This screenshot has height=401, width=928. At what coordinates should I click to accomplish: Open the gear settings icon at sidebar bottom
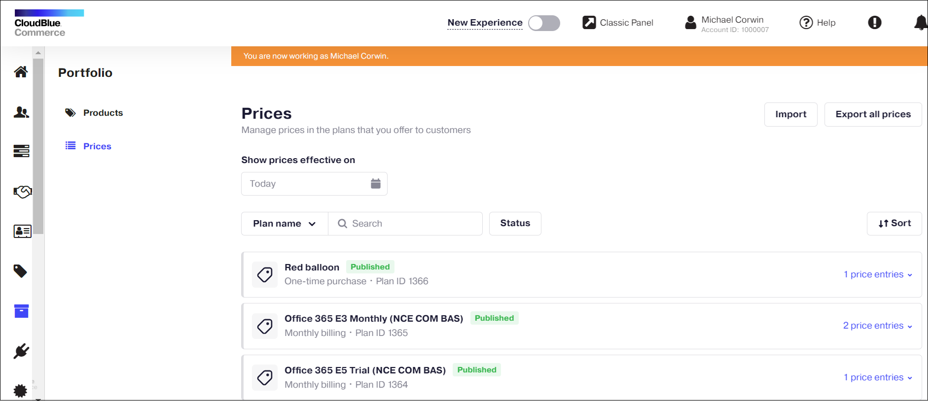tap(20, 391)
